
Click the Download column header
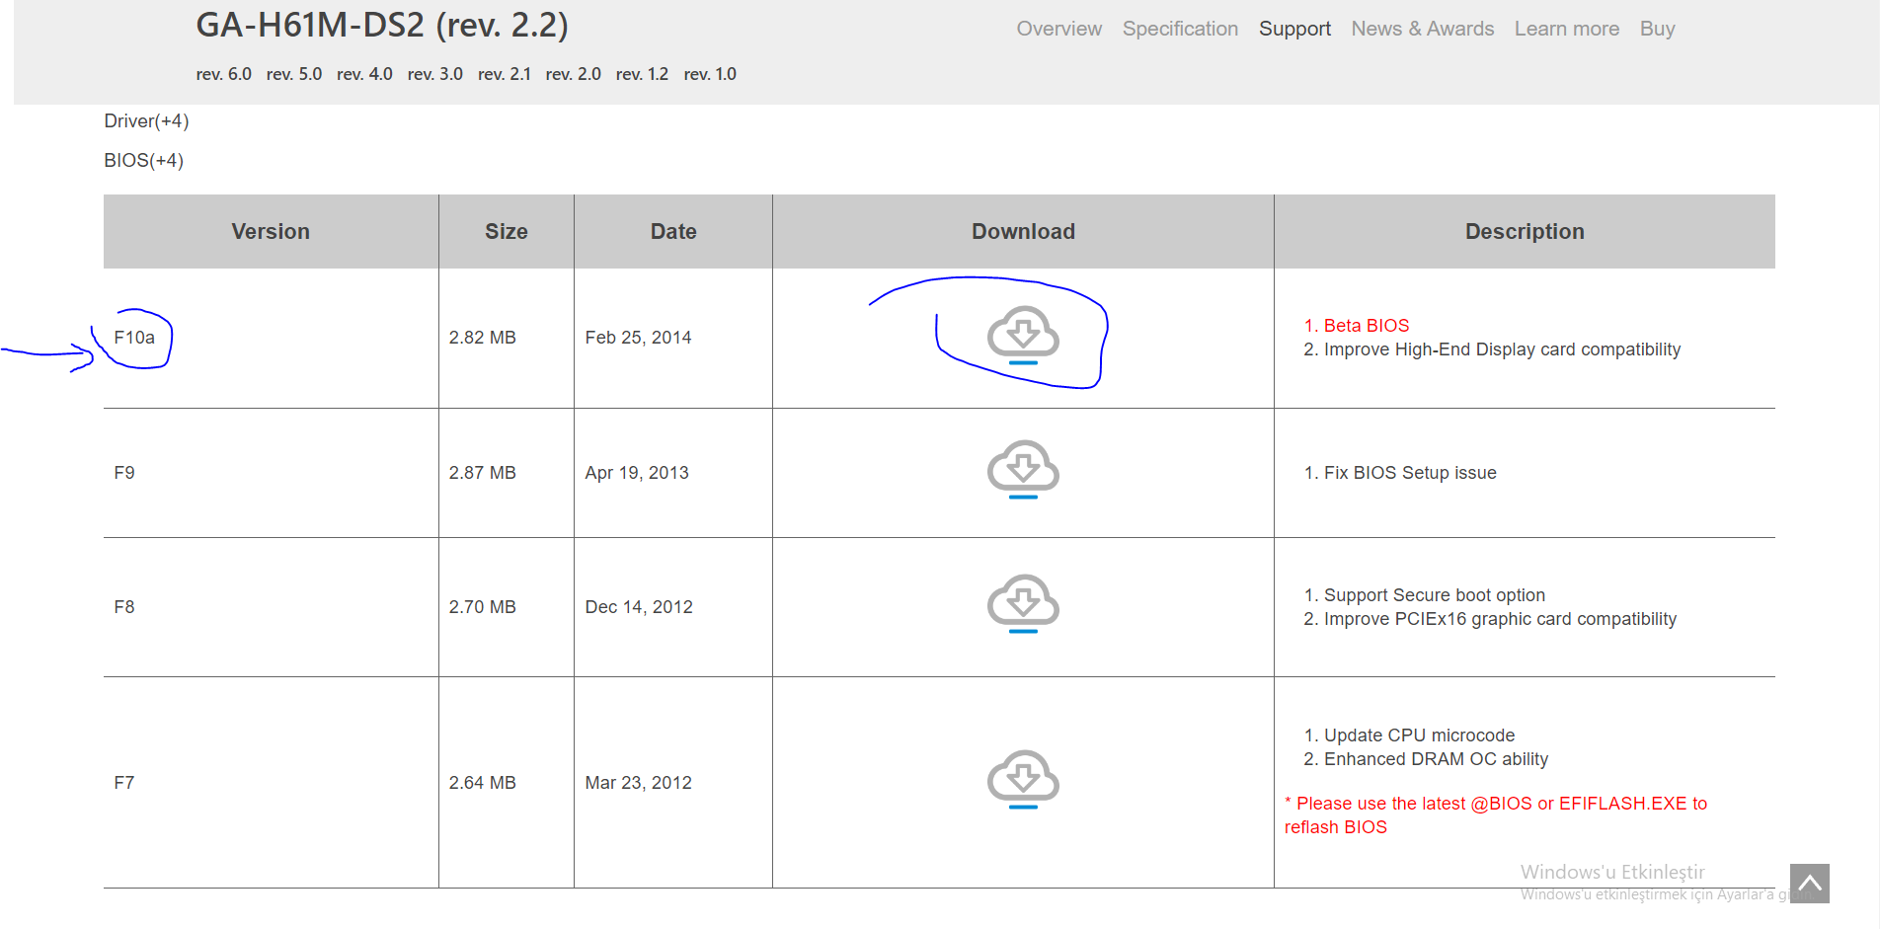(x=1023, y=231)
